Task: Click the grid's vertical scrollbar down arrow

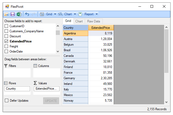Action: (166, 102)
